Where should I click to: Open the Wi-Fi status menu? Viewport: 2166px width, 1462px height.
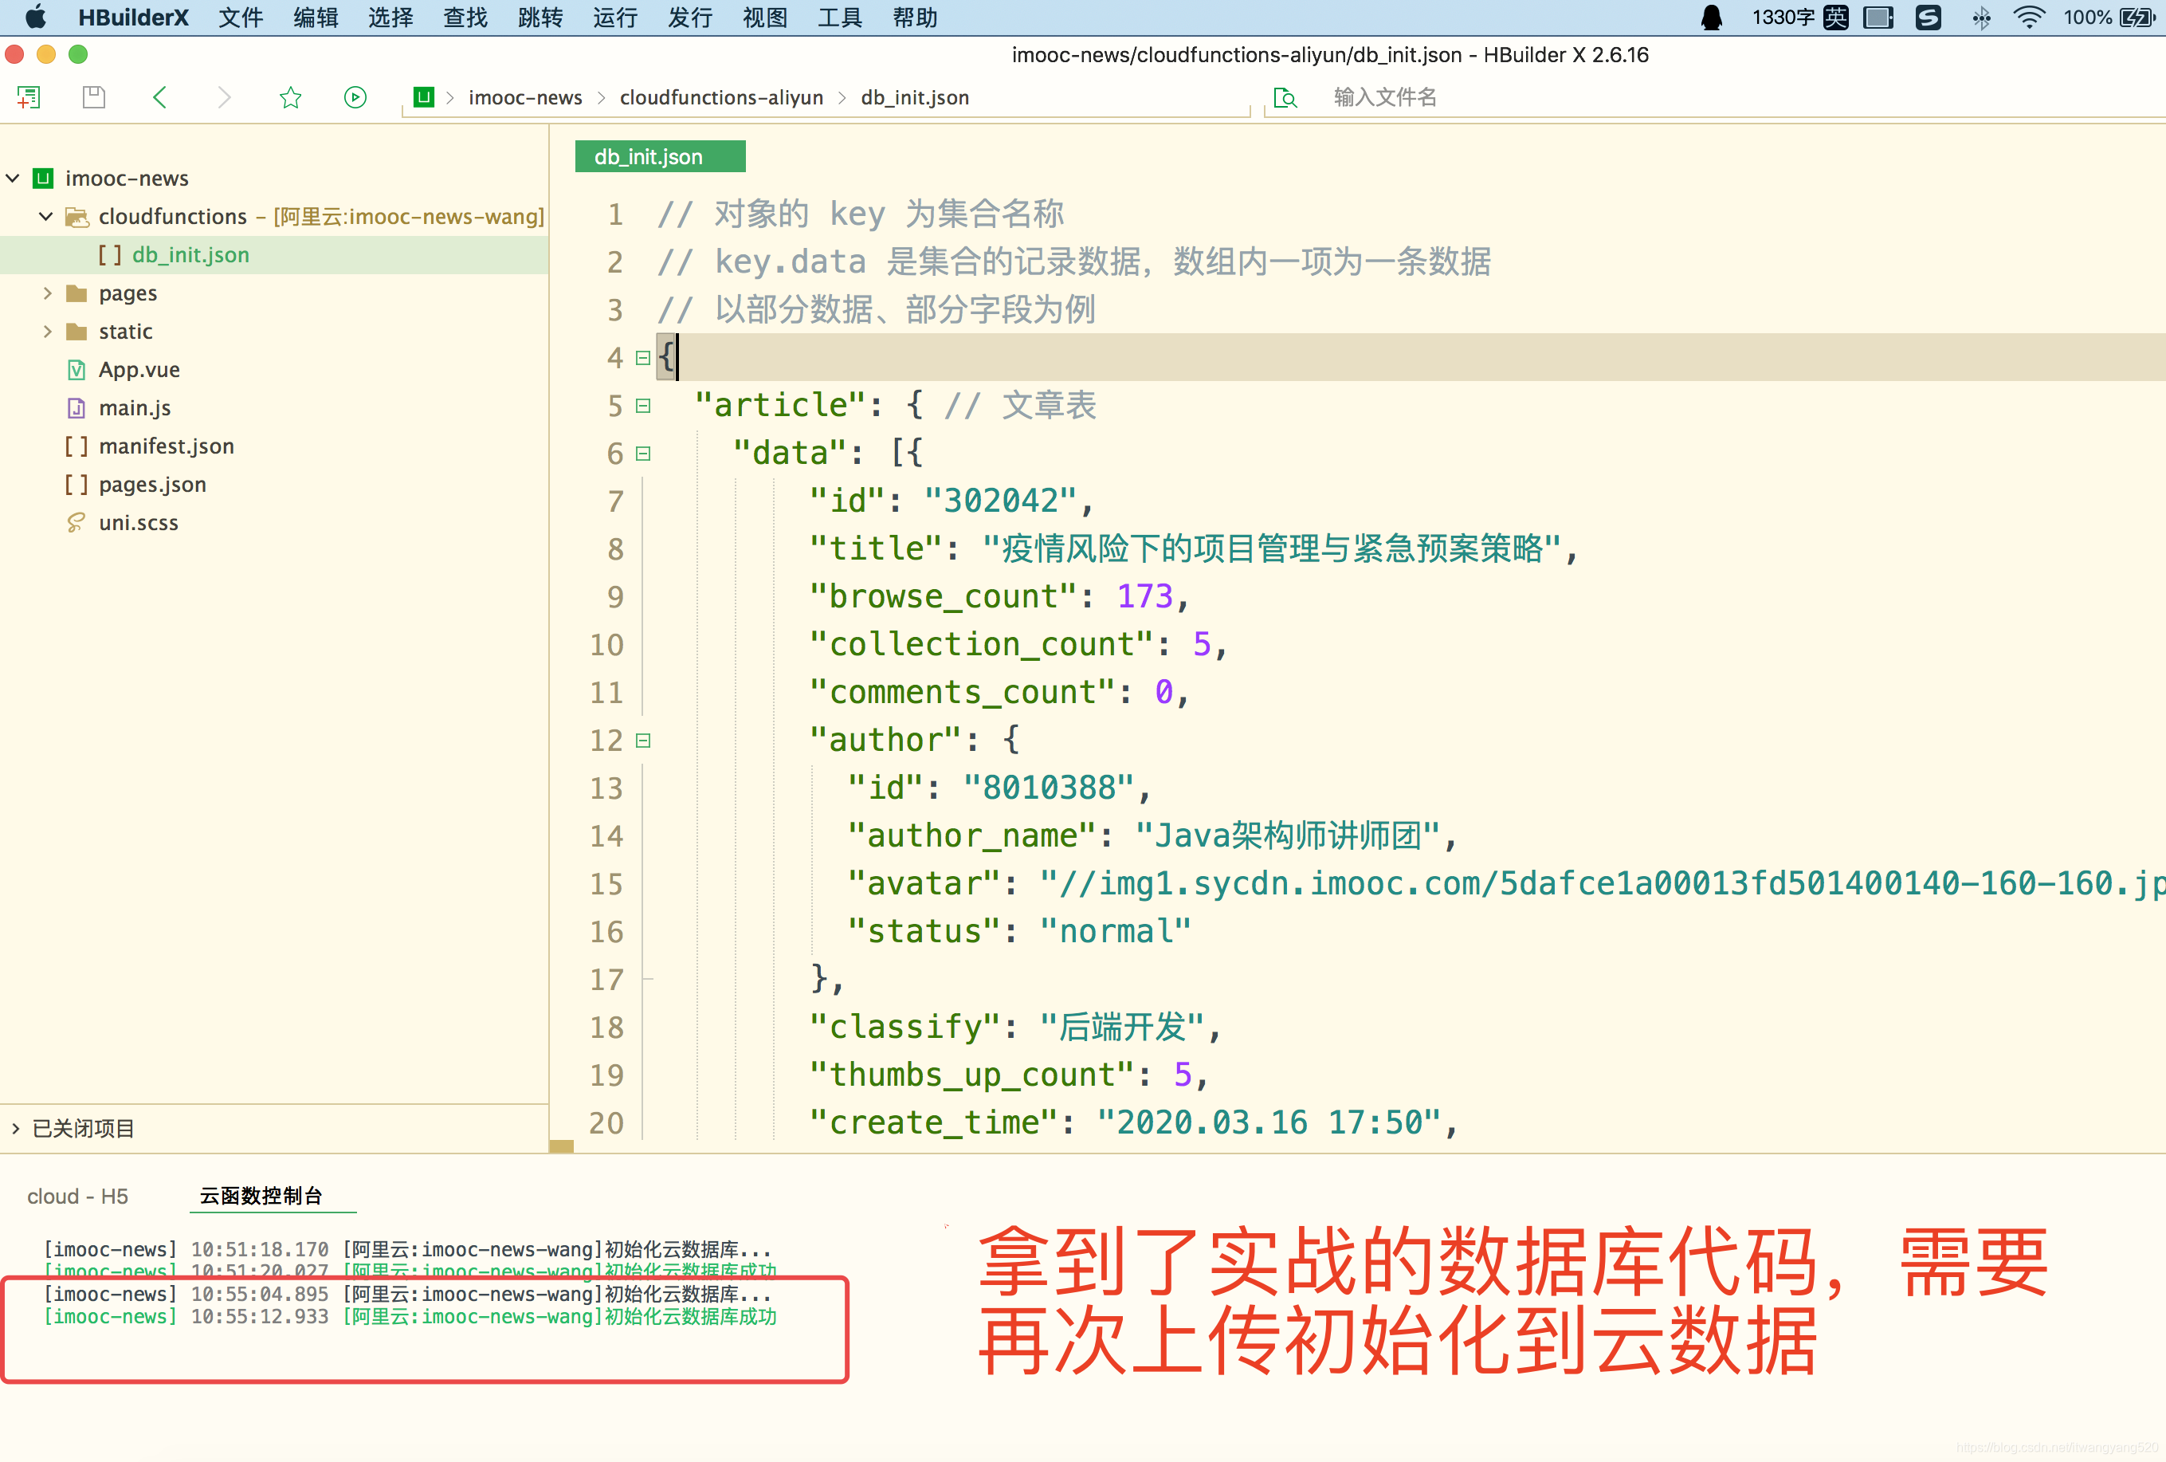2029,17
